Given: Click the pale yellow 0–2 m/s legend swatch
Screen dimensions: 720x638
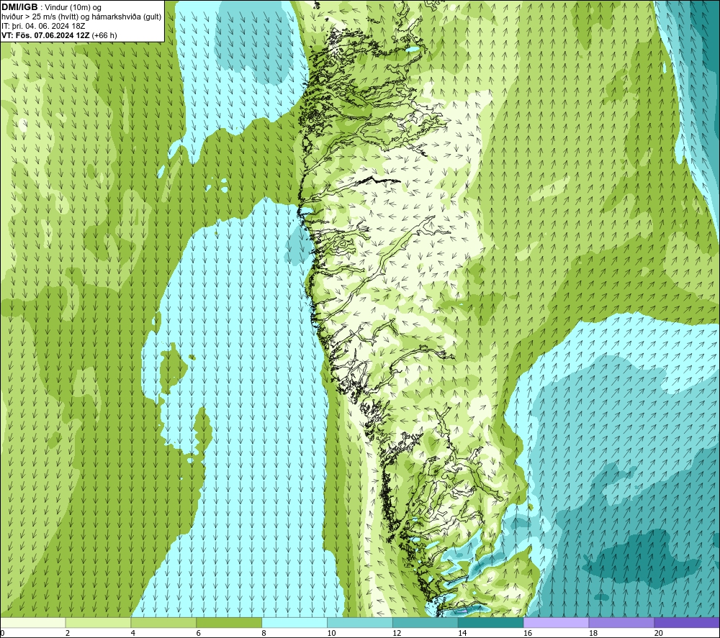Looking at the screenshot, I should [x=33, y=623].
